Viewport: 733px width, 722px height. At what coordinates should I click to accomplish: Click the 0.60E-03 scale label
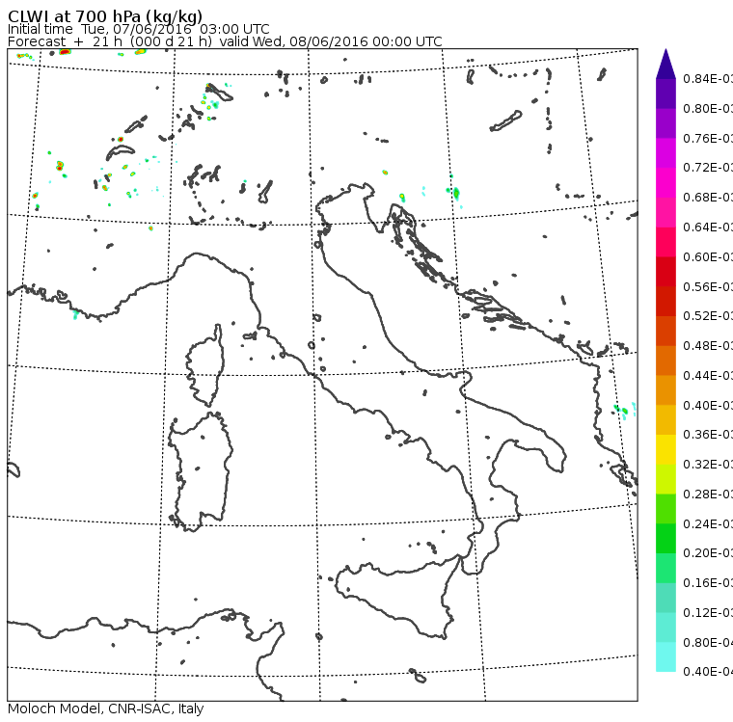pyautogui.click(x=708, y=257)
